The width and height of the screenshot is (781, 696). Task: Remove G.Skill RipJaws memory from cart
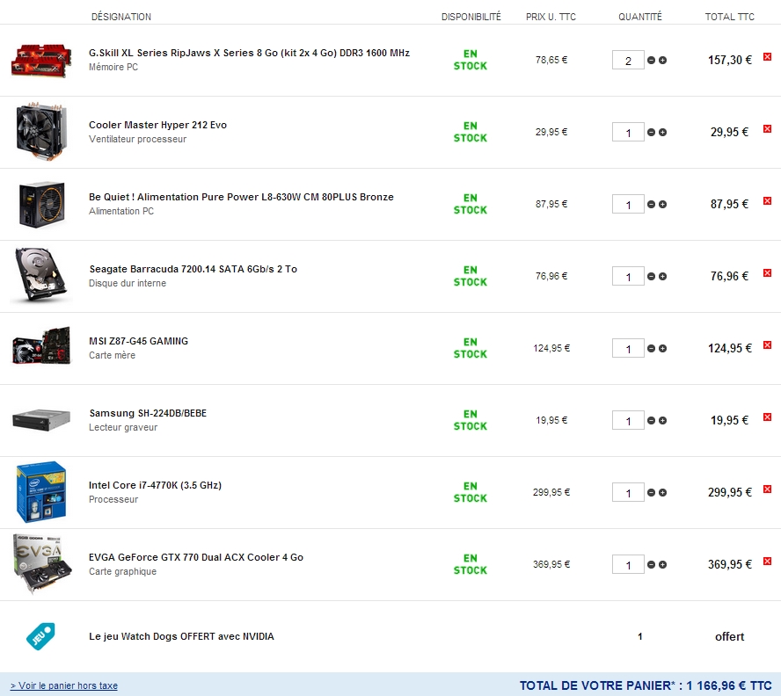point(767,57)
